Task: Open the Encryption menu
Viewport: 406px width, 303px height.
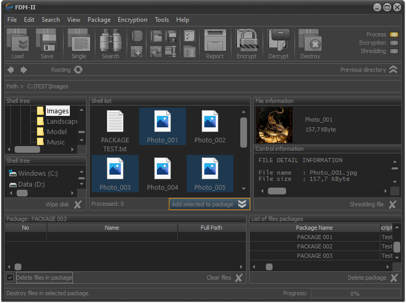Action: (x=132, y=20)
